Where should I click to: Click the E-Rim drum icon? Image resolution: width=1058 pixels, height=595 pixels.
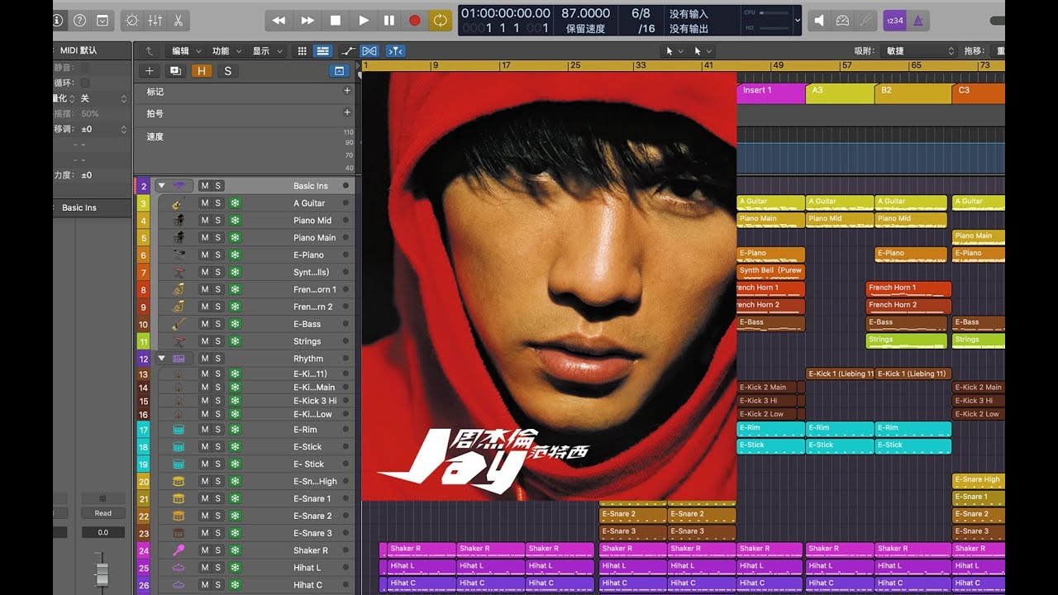(178, 430)
